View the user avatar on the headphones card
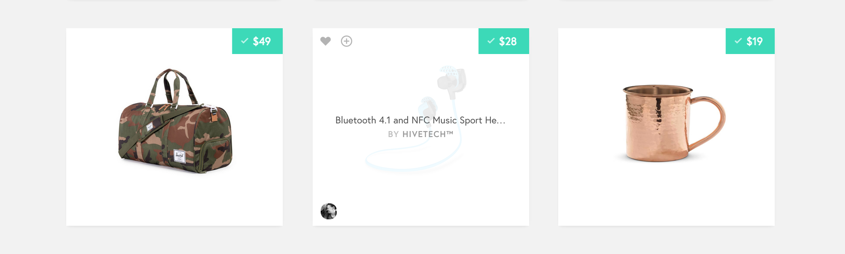The width and height of the screenshot is (845, 254). (329, 211)
